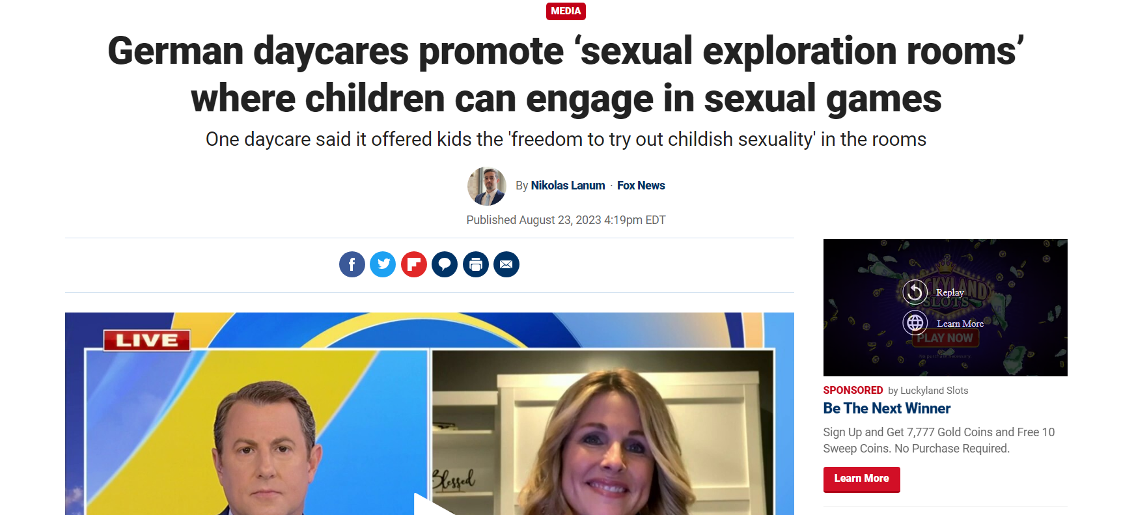Click globe Learn More icon in ad
This screenshot has width=1121, height=515.
click(915, 322)
